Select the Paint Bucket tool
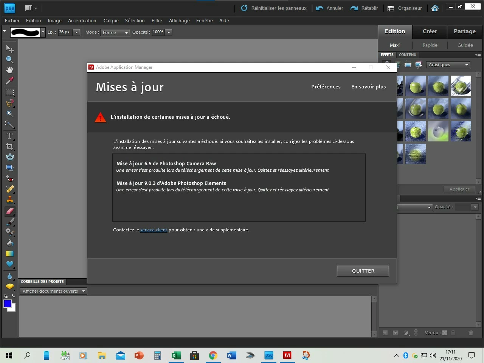Screen dimensions: 484x363 click(10, 243)
